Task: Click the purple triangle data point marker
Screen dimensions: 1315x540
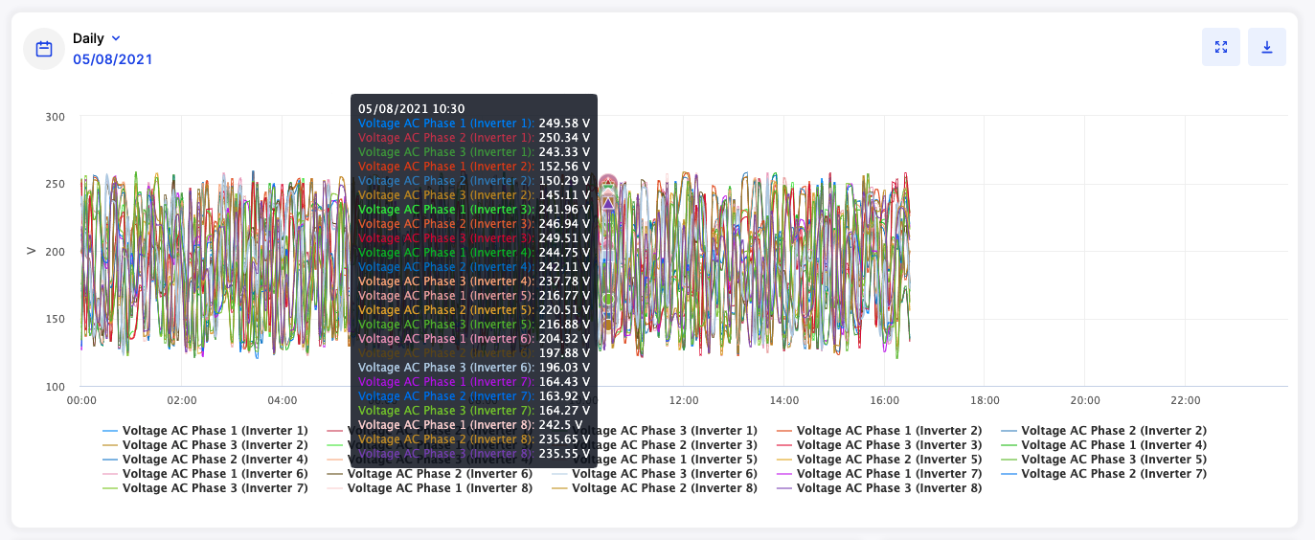Action: click(607, 203)
